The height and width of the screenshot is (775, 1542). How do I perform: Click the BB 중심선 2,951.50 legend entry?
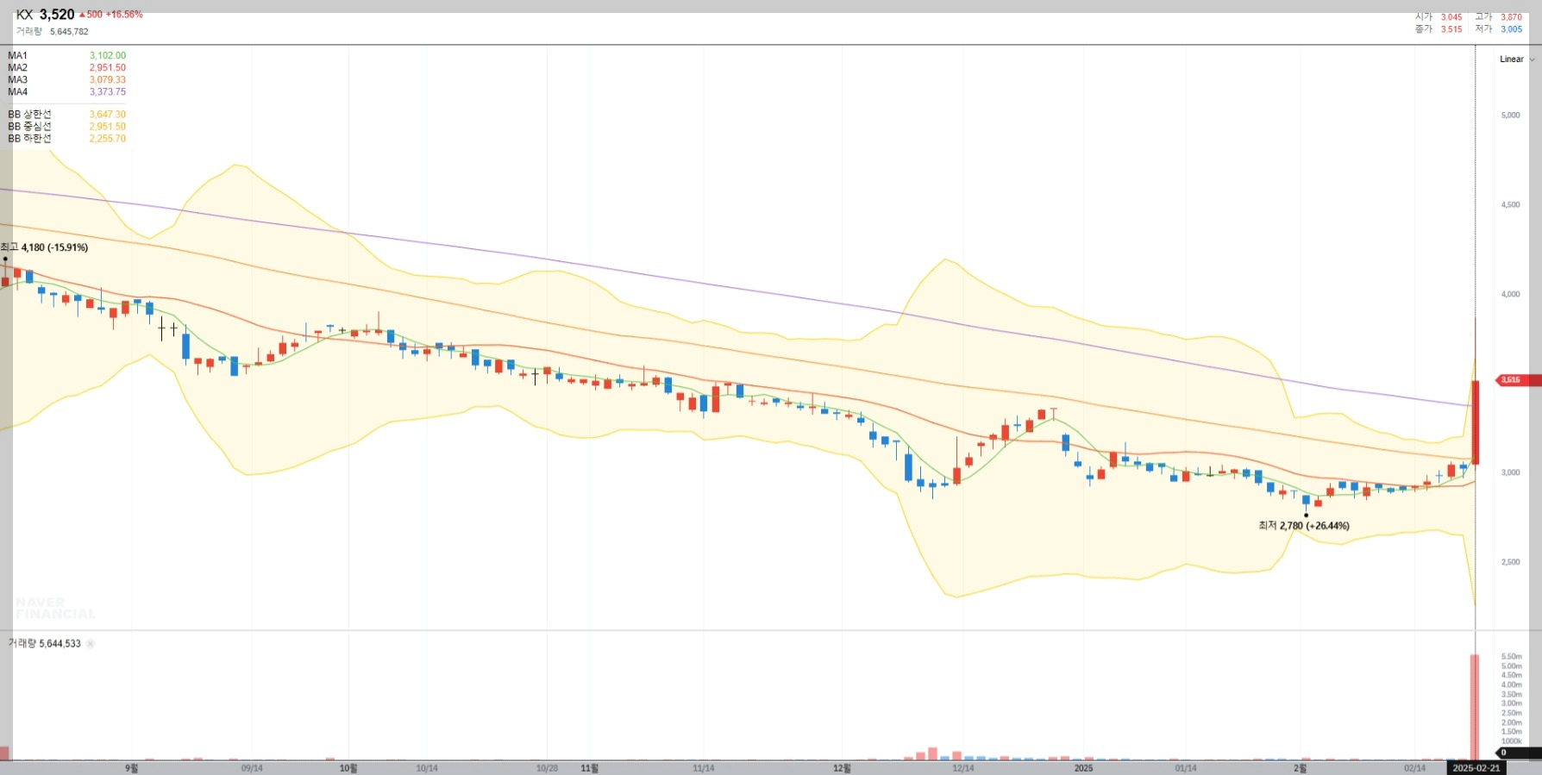pyautogui.click(x=66, y=127)
